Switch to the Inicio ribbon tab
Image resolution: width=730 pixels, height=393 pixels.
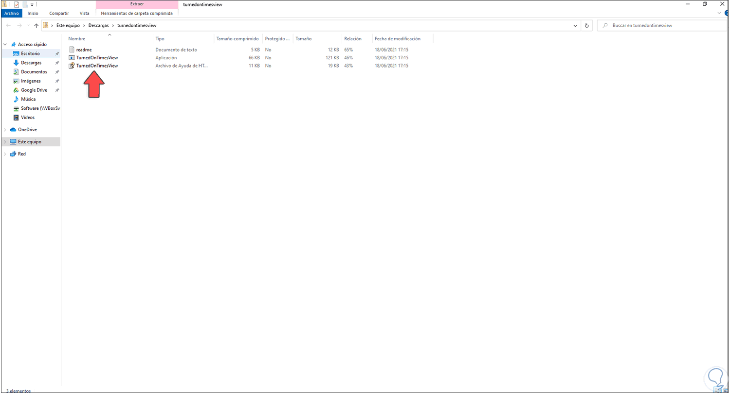[33, 13]
